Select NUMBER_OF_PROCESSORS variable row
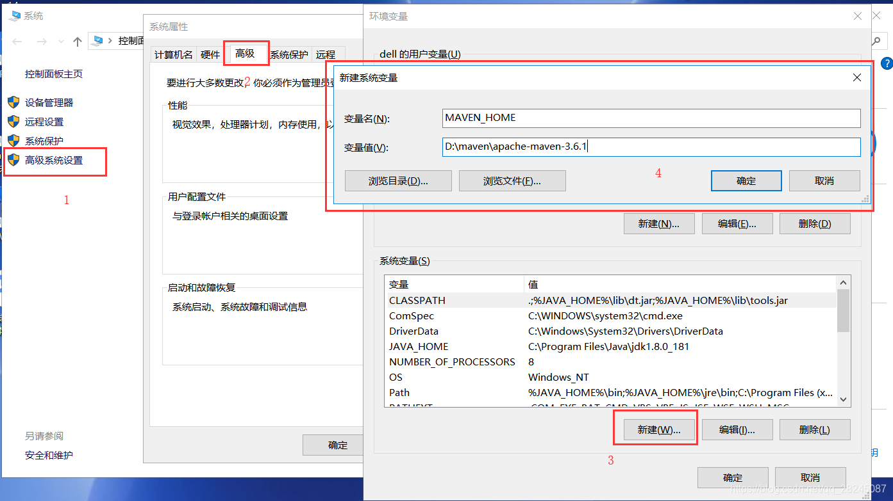This screenshot has width=893, height=501. click(611, 362)
